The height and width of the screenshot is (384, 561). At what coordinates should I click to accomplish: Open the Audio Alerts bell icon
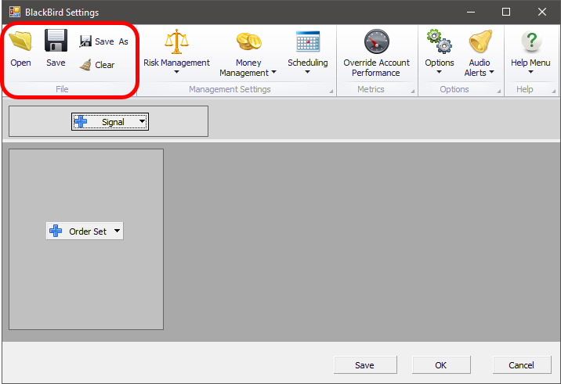(x=480, y=41)
